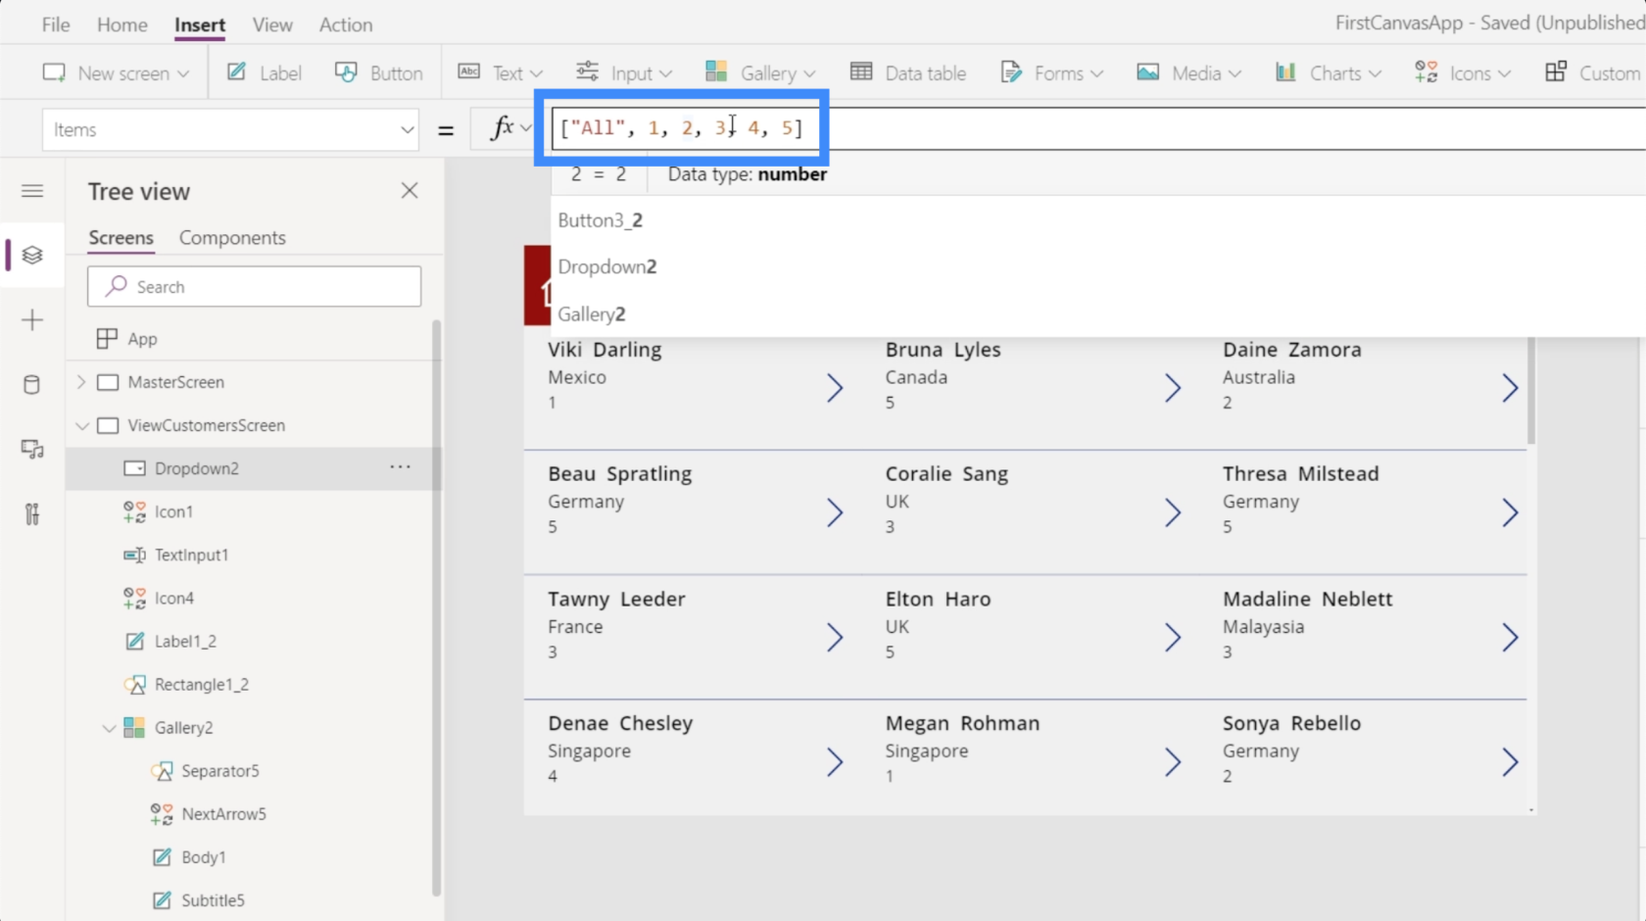1646x921 pixels.
Task: Select ViewCustomersScreen in the tree
Action: tap(206, 425)
